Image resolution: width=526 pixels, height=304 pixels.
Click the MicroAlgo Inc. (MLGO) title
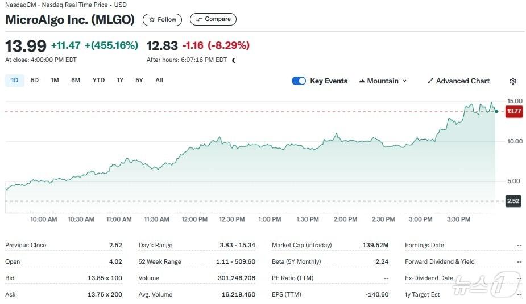pyautogui.click(x=70, y=19)
